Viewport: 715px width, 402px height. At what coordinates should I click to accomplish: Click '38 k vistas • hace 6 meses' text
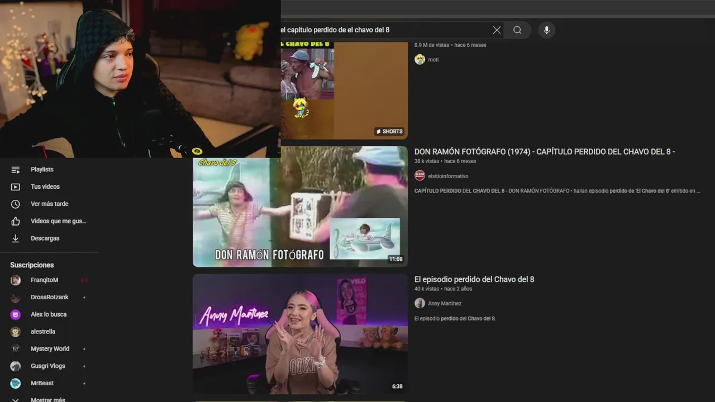445,161
